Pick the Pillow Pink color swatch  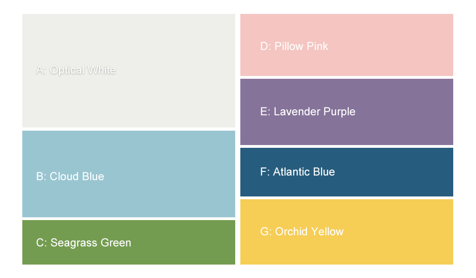coord(347,45)
